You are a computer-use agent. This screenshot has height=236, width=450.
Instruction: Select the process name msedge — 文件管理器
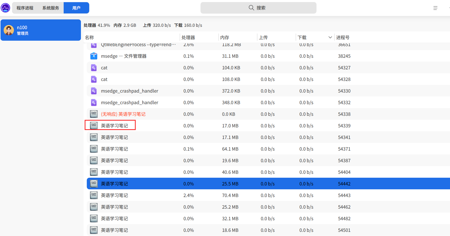[124, 56]
